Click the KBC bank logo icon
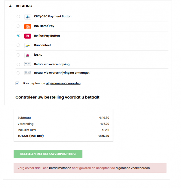The image size is (181, 188). 28,17
